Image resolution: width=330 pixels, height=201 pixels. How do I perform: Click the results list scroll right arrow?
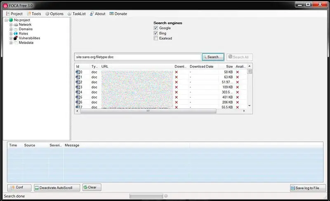[x=244, y=111]
